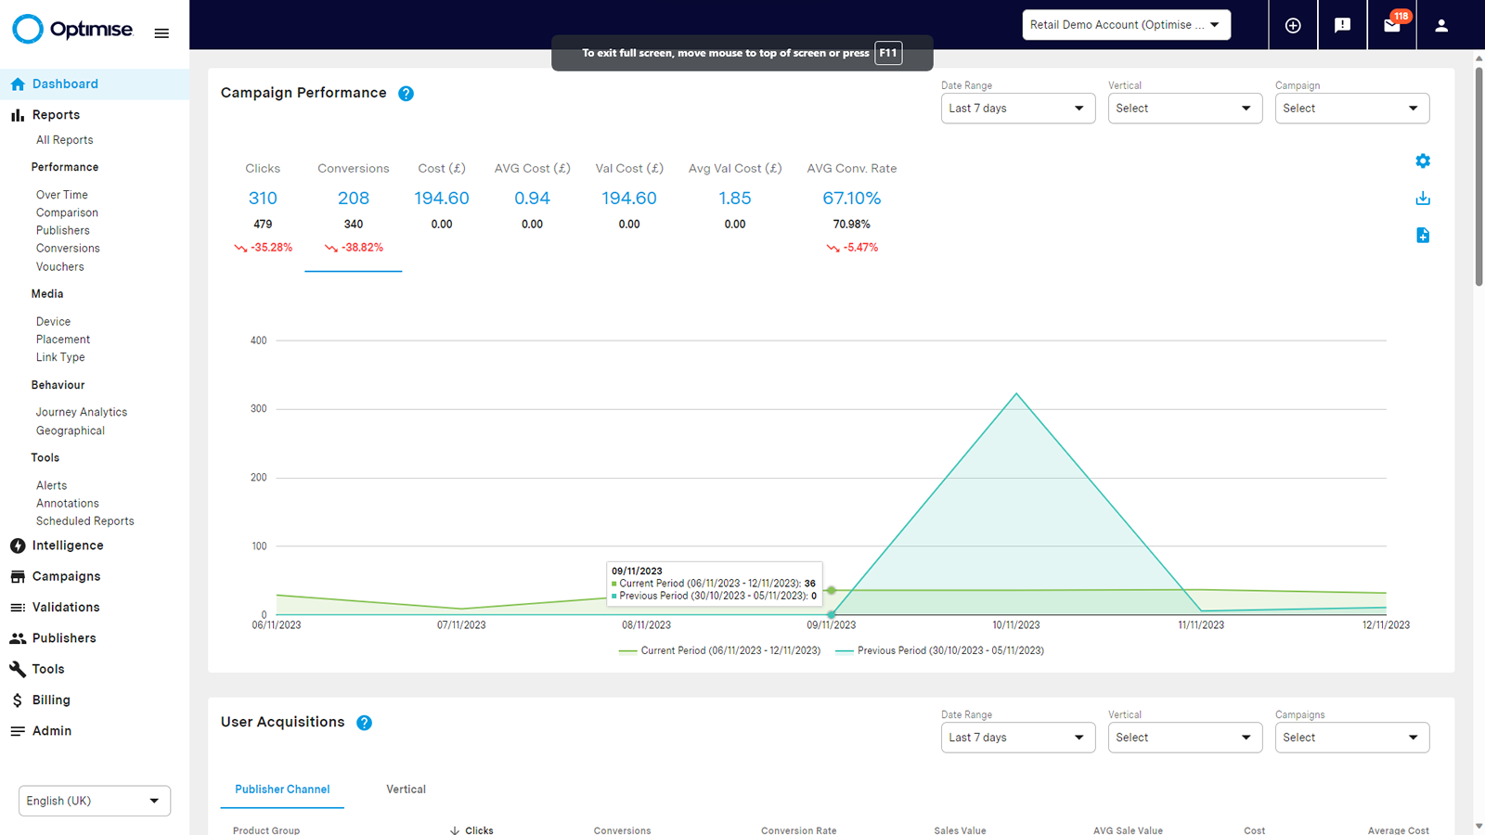Navigate to the Publishers report link
Screen dimensions: 1485x835
62,230
